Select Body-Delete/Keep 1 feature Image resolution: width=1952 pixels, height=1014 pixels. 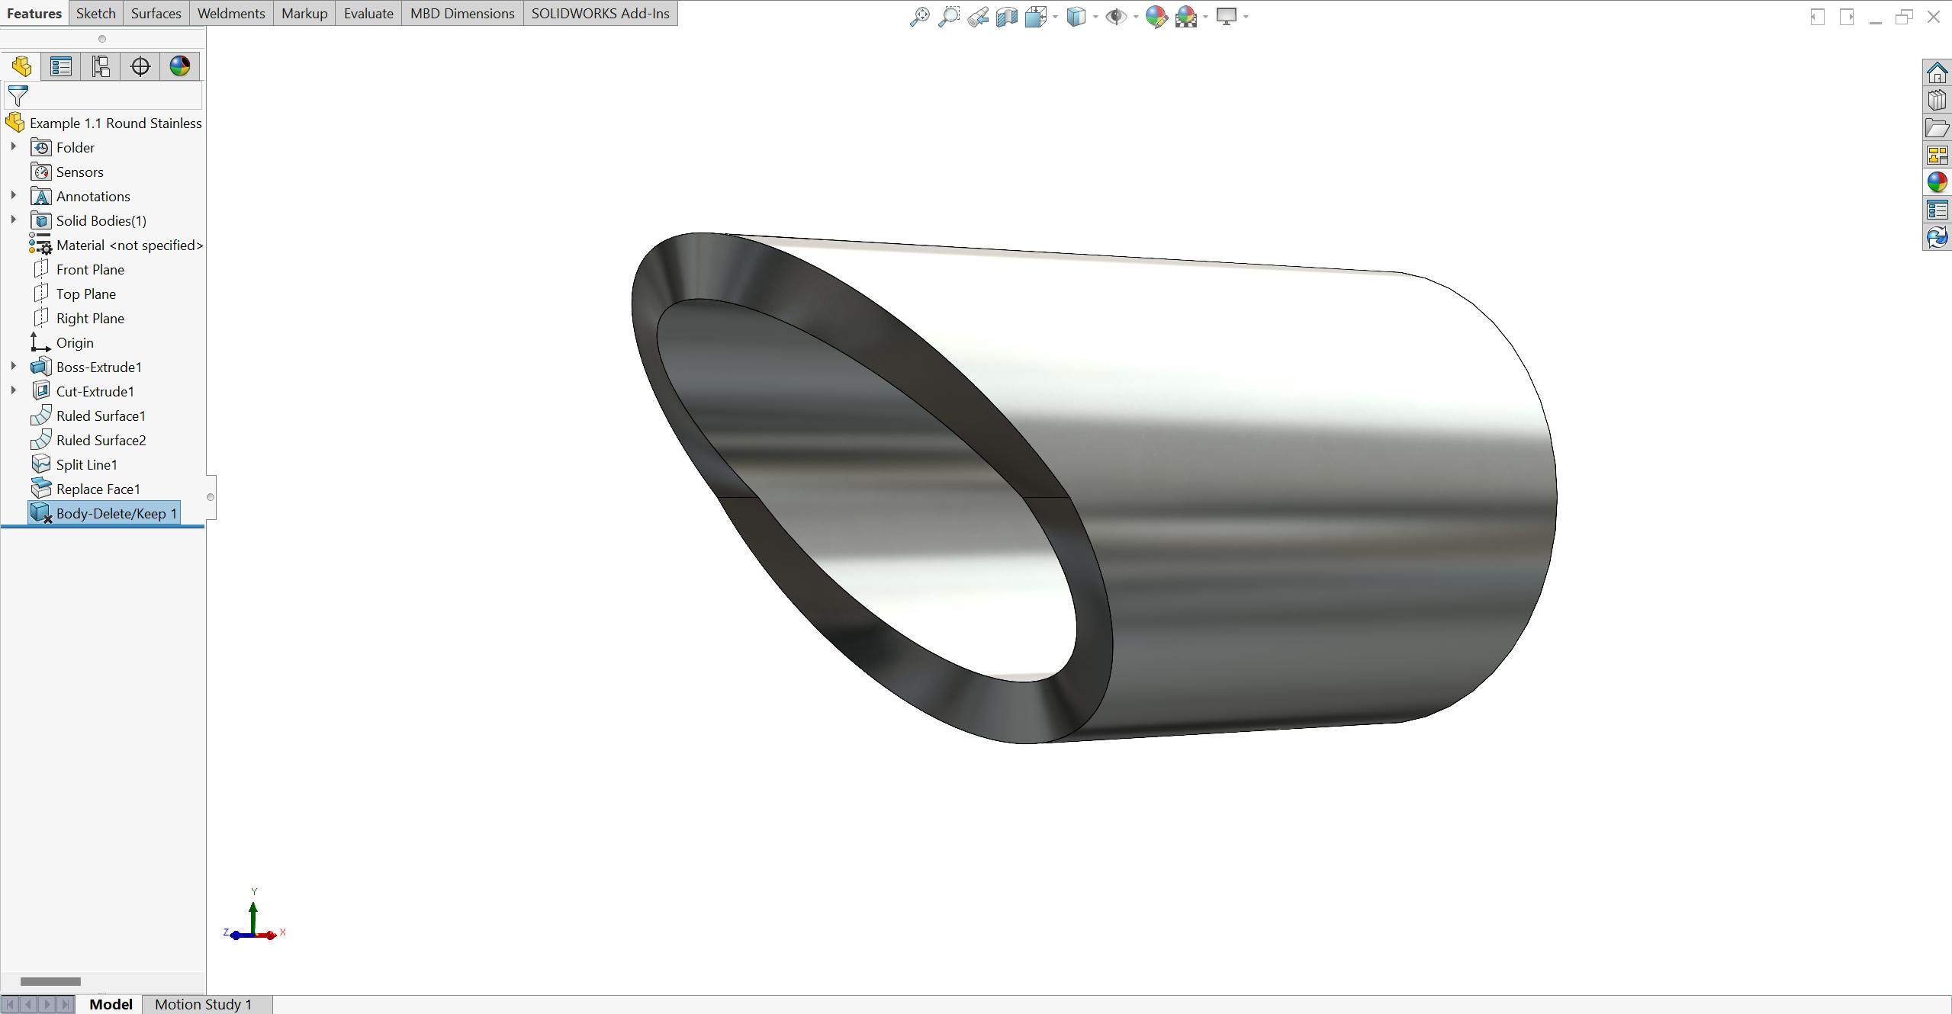[x=114, y=513]
